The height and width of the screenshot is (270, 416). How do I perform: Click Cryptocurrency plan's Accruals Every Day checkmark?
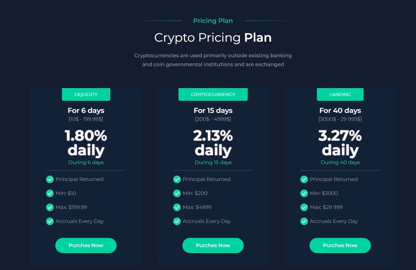pyautogui.click(x=177, y=221)
